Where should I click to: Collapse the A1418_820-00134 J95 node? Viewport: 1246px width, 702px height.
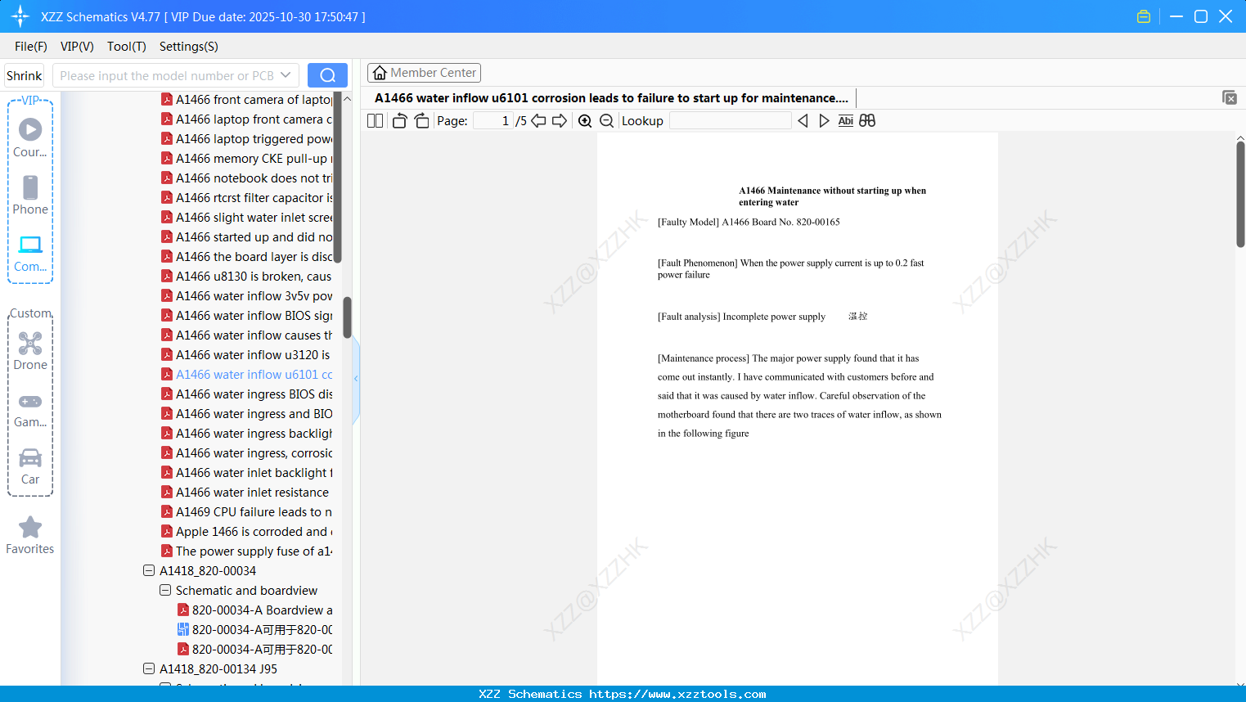(149, 669)
